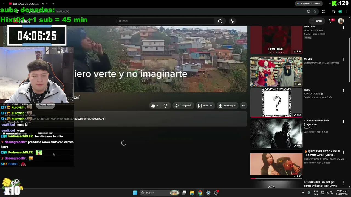Mute the DOLCE SIN GABBANA tab audio
Viewport: 351px width, 197px height.
click(43, 4)
